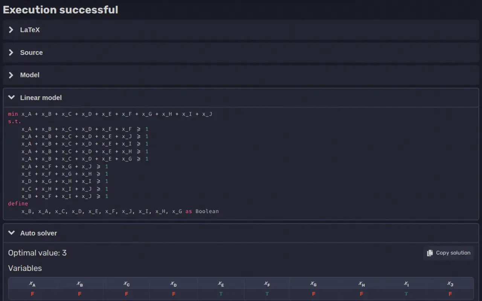Click the x_H column header
Screen dimensions: 482x301
coord(361,284)
